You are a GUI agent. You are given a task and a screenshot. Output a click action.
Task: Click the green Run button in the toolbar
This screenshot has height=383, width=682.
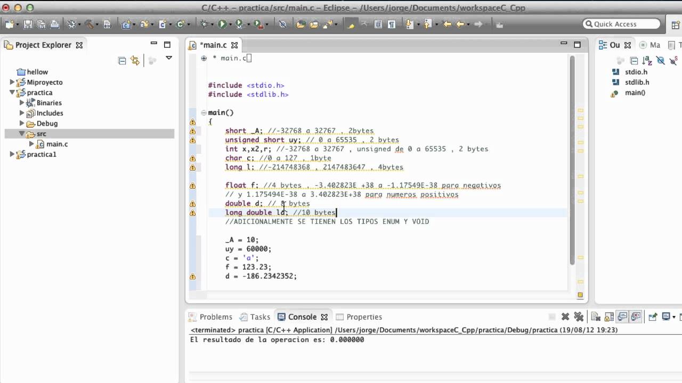coord(222,24)
